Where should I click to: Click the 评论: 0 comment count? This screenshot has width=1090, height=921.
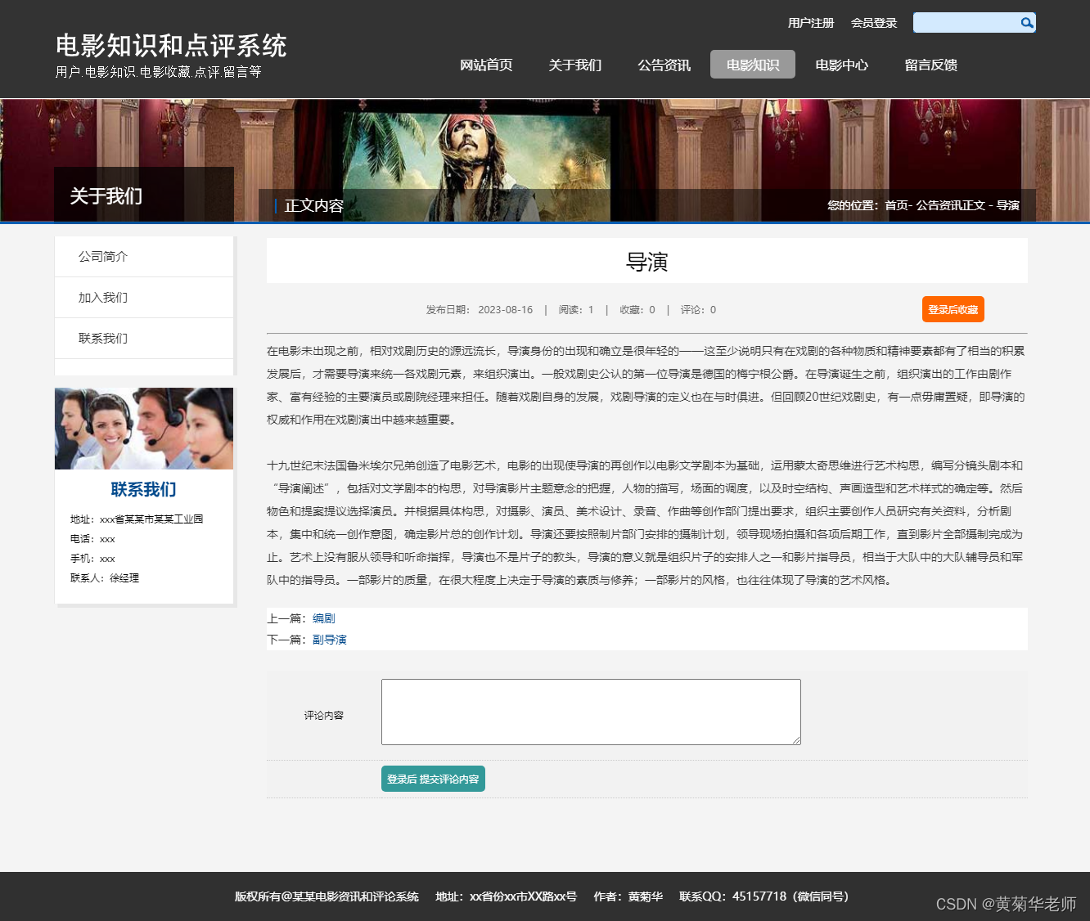[x=698, y=310]
